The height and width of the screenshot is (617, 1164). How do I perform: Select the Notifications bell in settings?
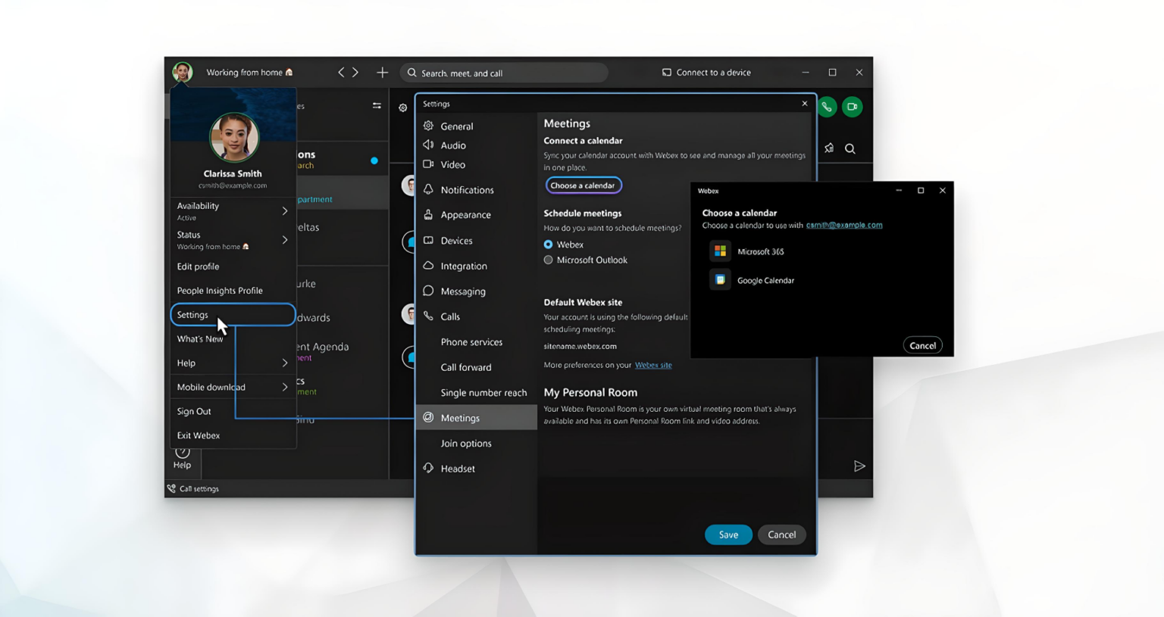(x=466, y=189)
